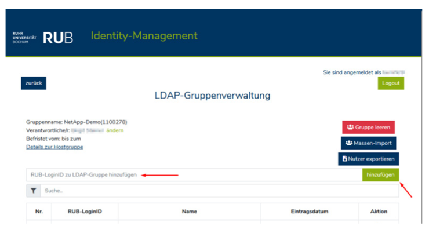Open the Massen-Import function
Image resolution: width=429 pixels, height=233 pixels.
pos(368,143)
